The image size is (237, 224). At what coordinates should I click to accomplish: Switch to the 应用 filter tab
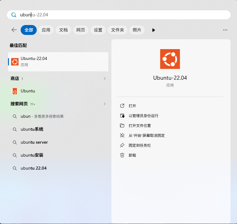point(46,30)
